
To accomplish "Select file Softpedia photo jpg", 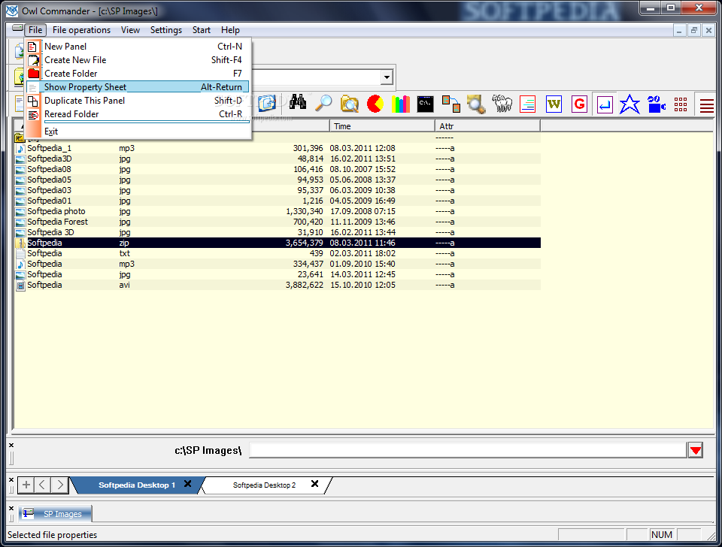I will [x=278, y=212].
